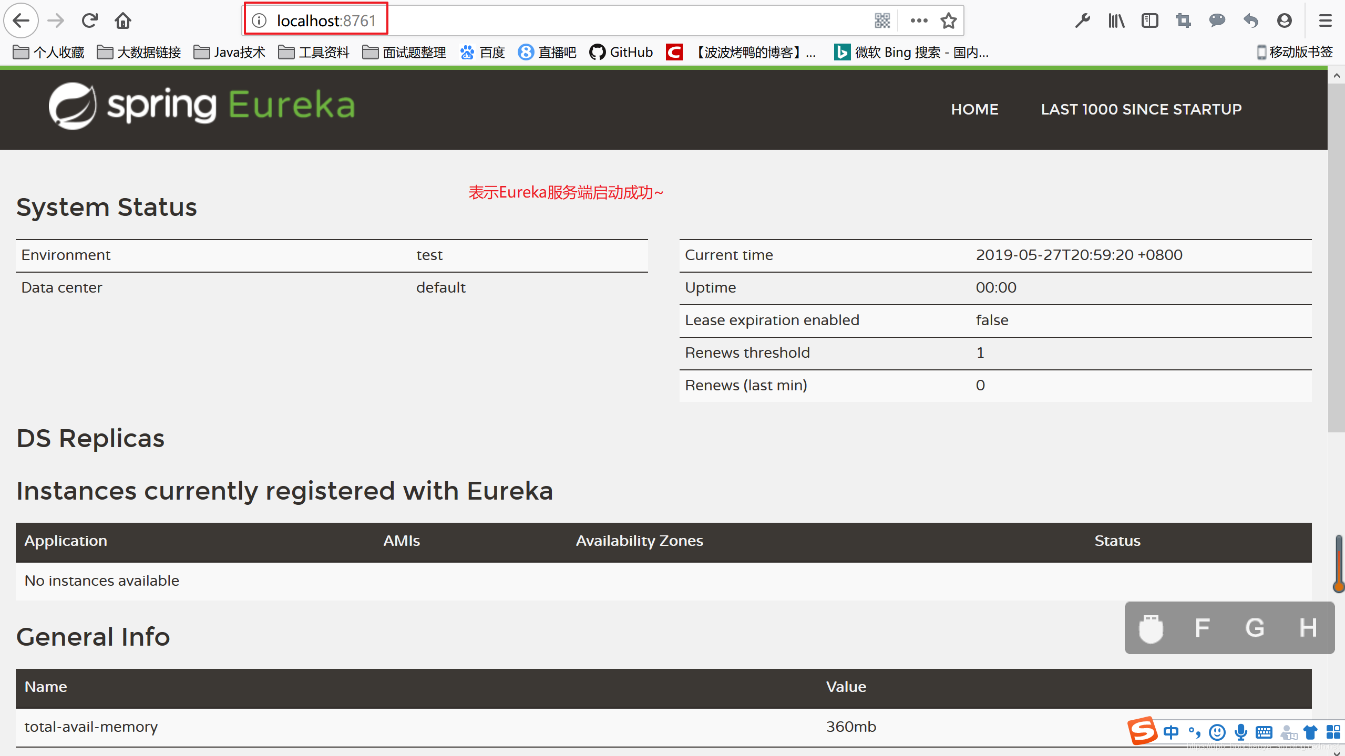Click the Sogou input method logo
This screenshot has width=1345, height=756.
(1143, 731)
